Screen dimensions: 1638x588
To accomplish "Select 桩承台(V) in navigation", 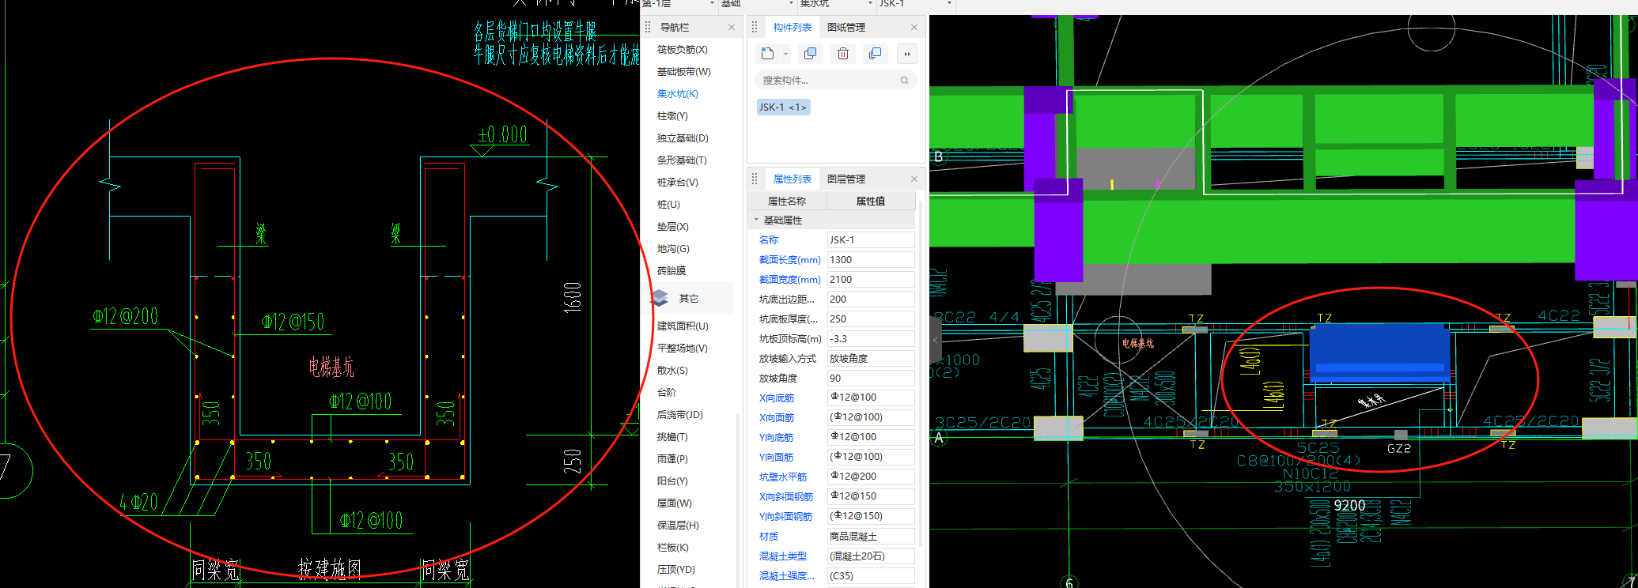I will pos(677,182).
